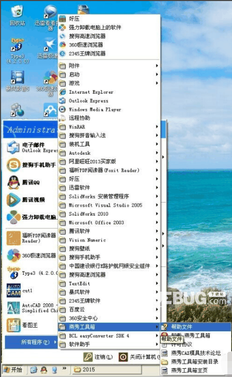
Task: Click 注销 log off button
Action: [x=98, y=357]
